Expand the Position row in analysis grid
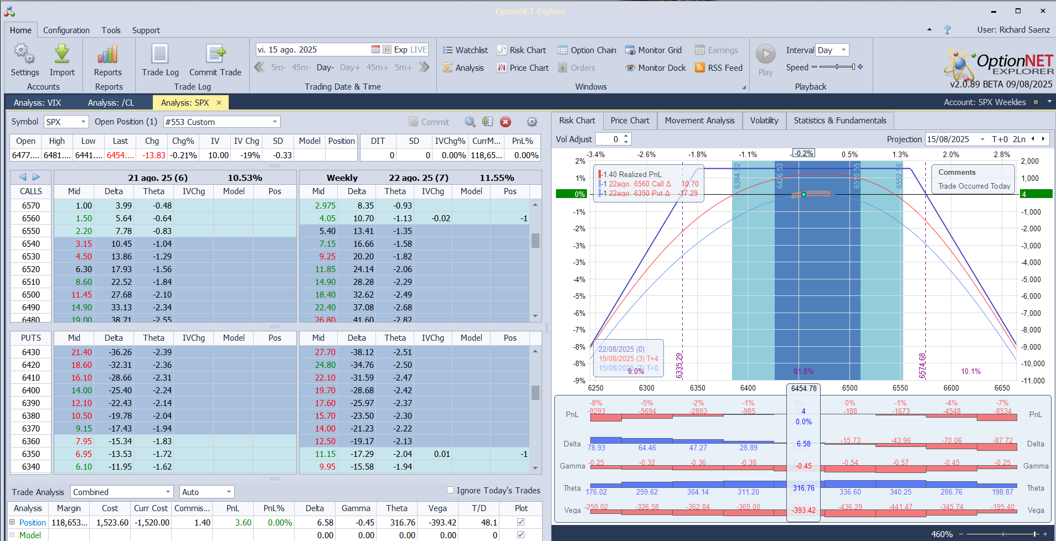Screen dimensions: 1056x541 click(12, 522)
